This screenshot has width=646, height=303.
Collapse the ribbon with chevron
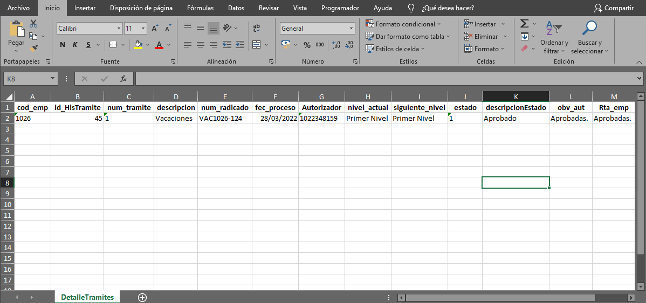tap(639, 62)
